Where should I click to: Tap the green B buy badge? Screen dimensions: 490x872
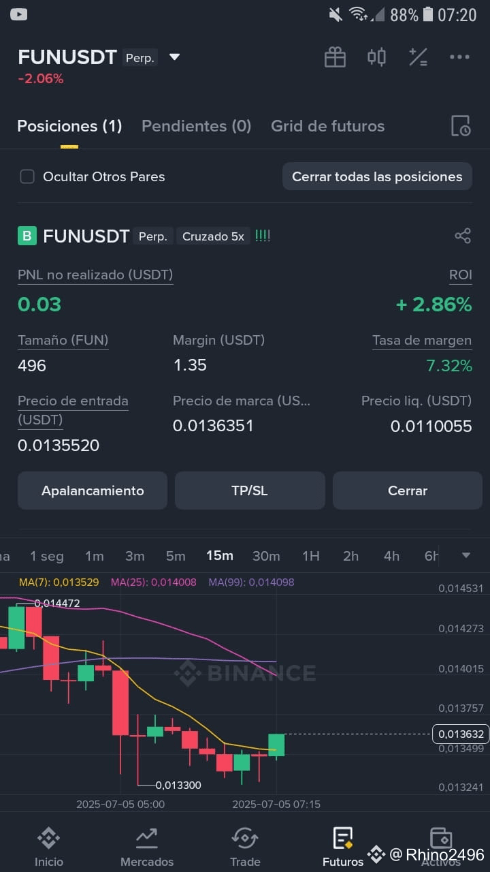[x=27, y=236]
